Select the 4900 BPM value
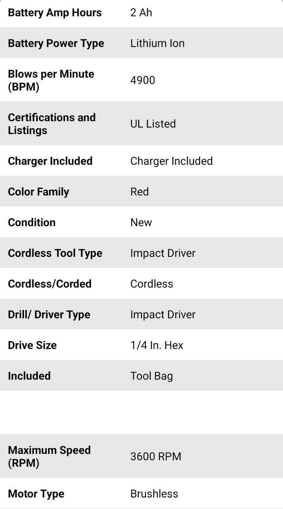 143,80
